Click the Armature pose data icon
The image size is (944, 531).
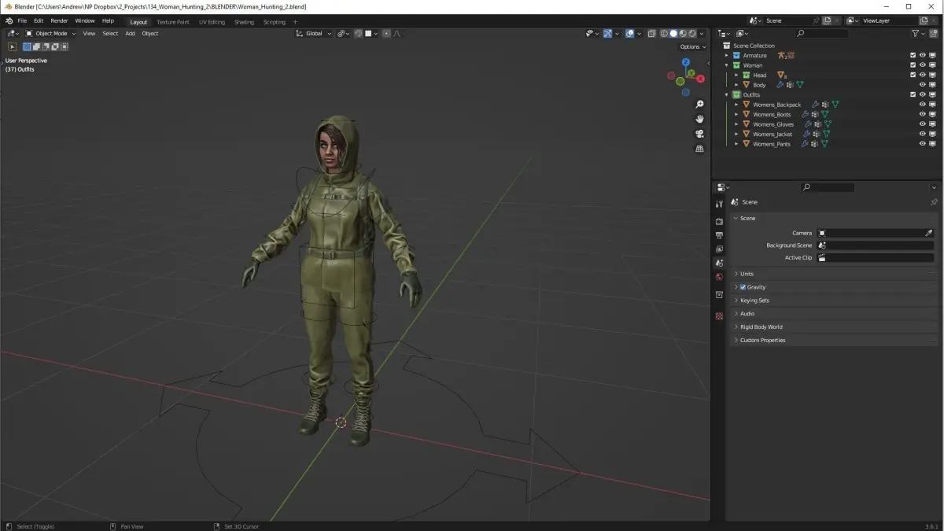782,55
